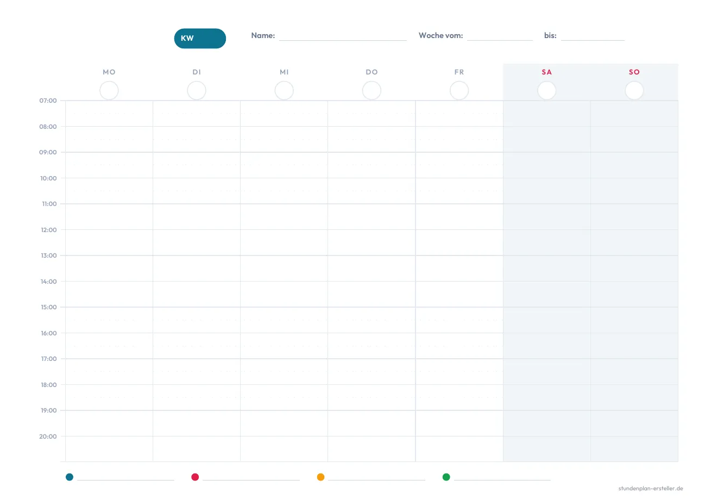The image size is (705, 499).
Task: Click the 'bis' date line
Action: (x=593, y=40)
